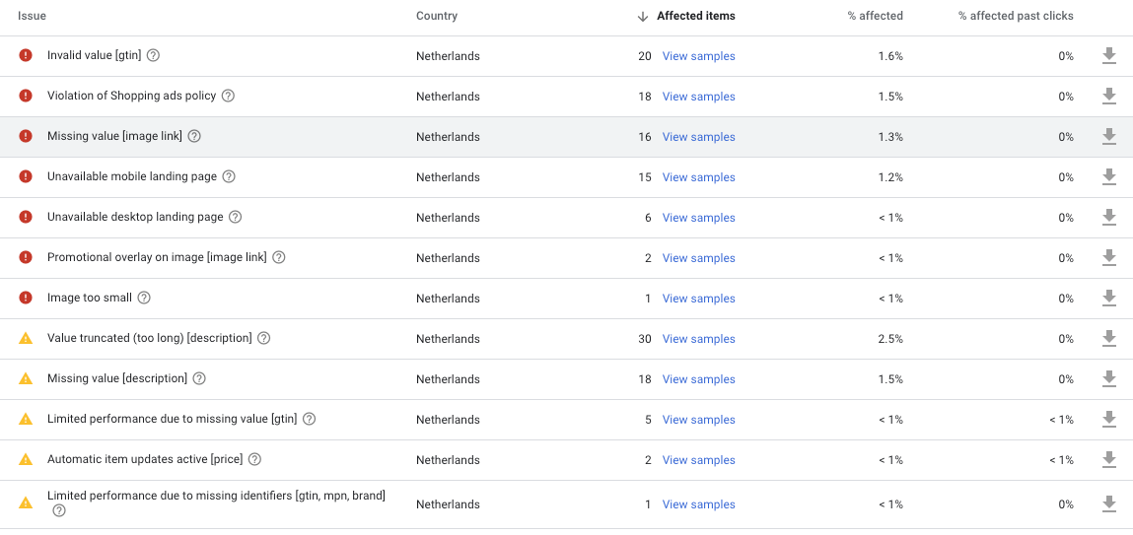
Task: Click red error icon for Image too small
Action: 26,298
